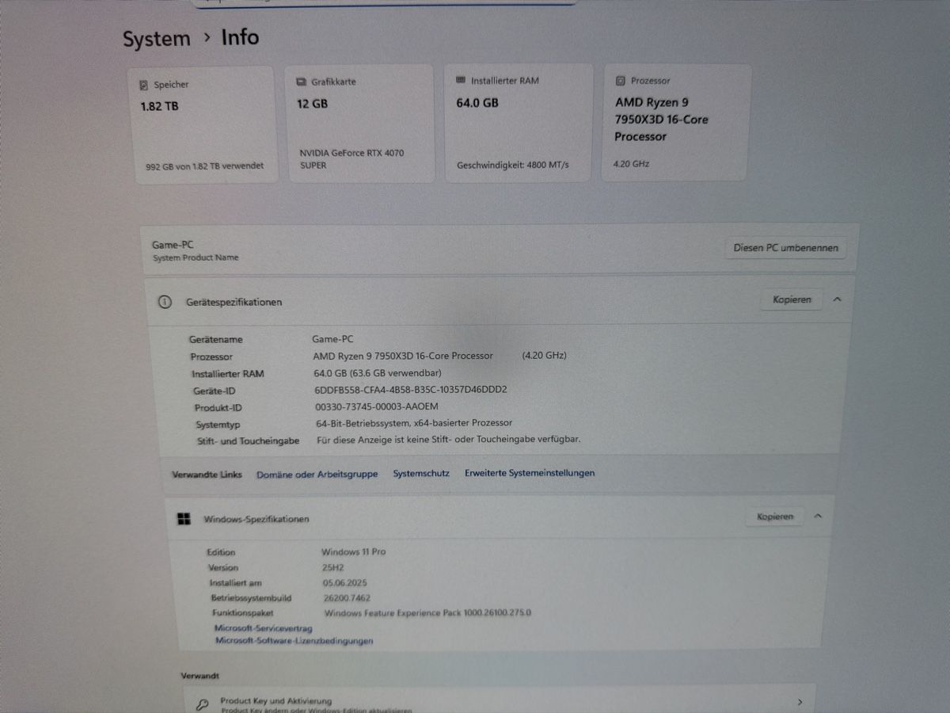
Task: Copy device specifications with Kopieren
Action: (792, 299)
